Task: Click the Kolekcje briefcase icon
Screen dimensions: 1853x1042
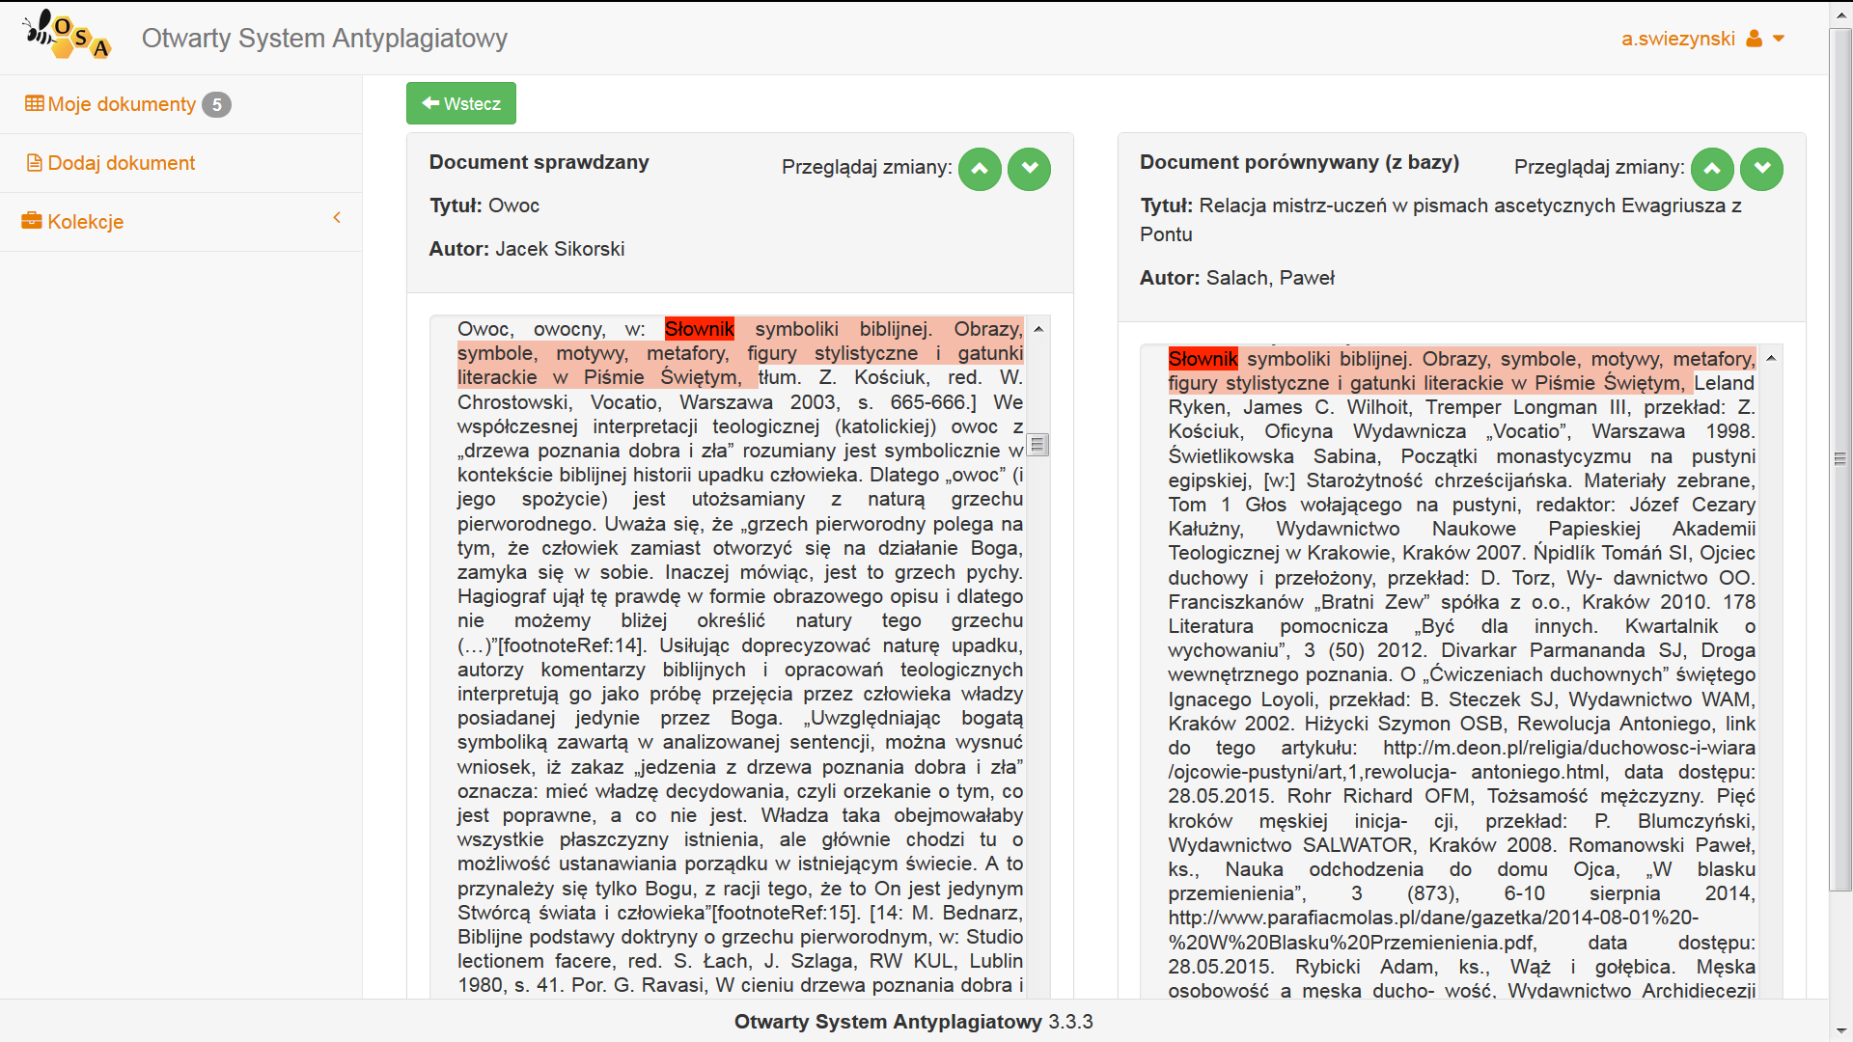Action: tap(32, 221)
